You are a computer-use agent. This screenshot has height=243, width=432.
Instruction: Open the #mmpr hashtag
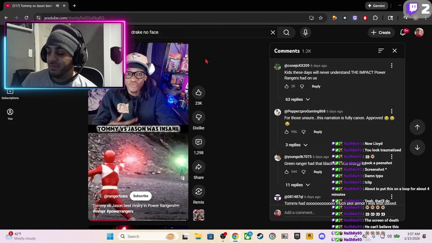click(x=99, y=211)
